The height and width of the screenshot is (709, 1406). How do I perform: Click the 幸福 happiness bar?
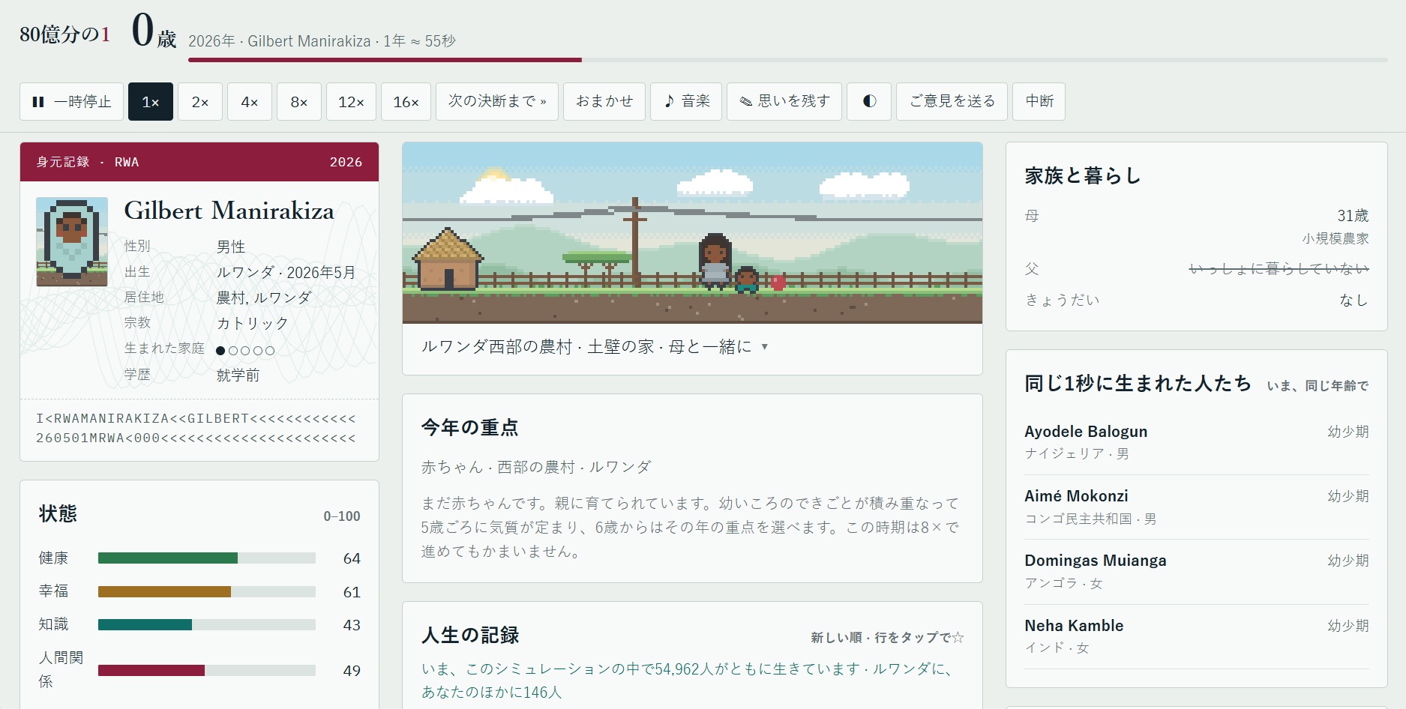point(207,592)
